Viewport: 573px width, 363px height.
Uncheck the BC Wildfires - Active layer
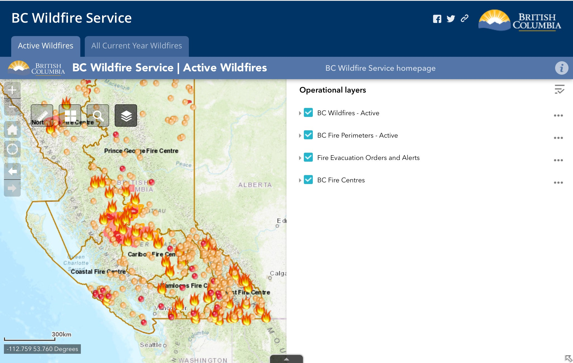pyautogui.click(x=308, y=113)
